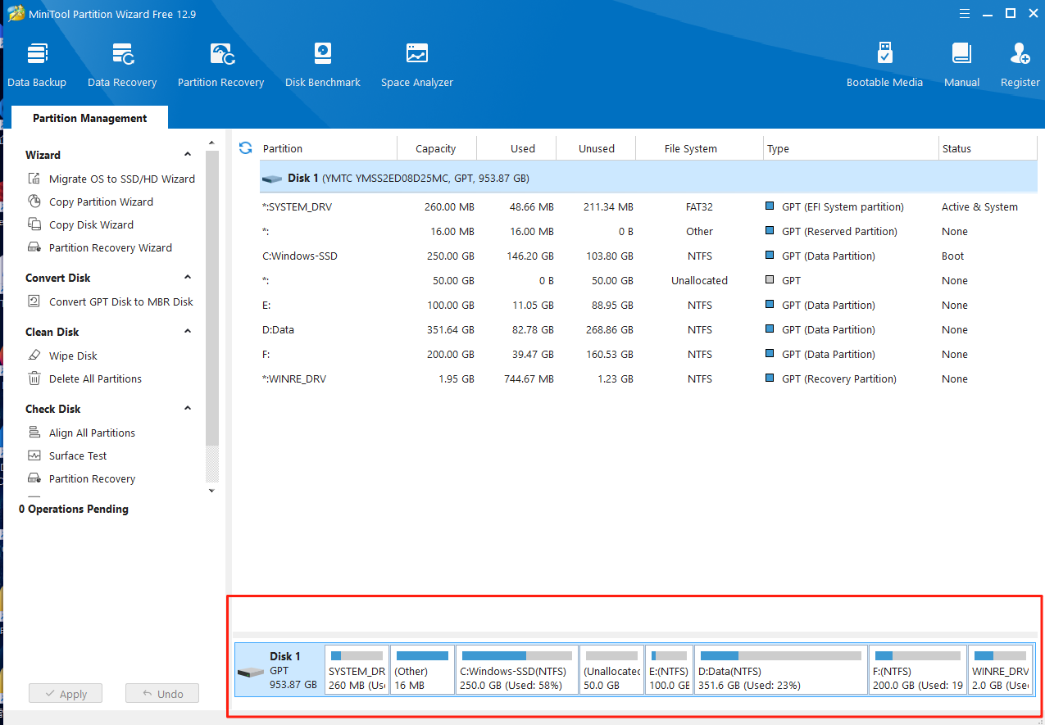The height and width of the screenshot is (725, 1045).
Task: Select SYSTEM_DR block in disk map
Action: (x=357, y=670)
